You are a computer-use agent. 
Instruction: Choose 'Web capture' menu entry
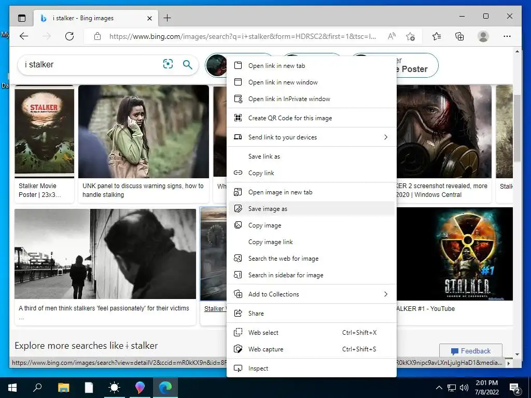tap(312, 349)
